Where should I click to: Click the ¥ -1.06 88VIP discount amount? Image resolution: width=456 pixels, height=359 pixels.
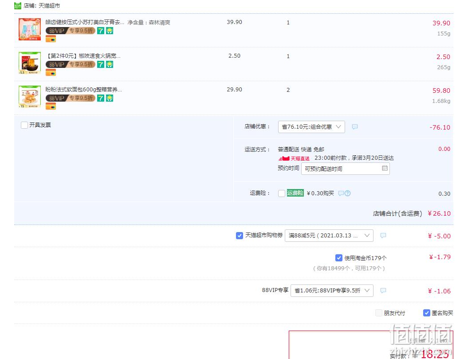coord(439,291)
